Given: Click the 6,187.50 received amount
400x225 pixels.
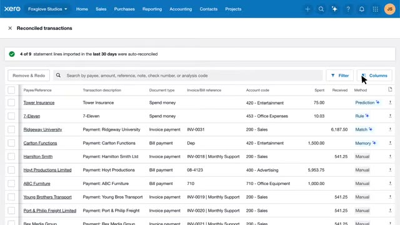Looking at the screenshot, I should 339,129.
